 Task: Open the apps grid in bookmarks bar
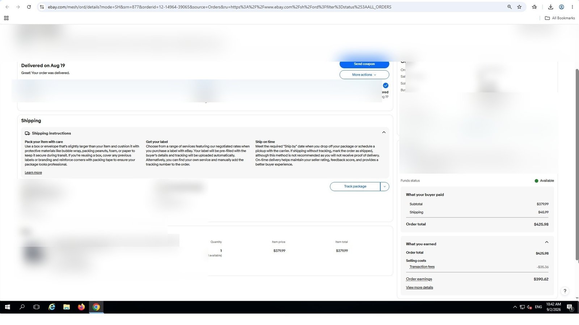pyautogui.click(x=6, y=18)
